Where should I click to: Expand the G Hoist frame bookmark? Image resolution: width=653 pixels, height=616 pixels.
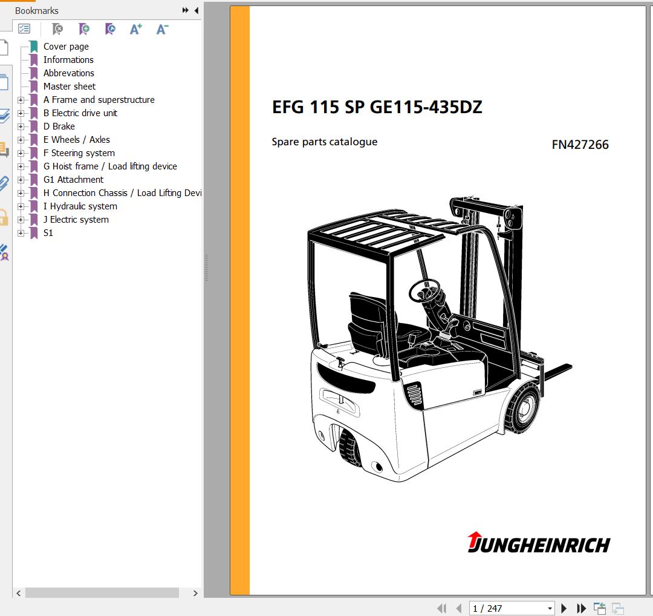tap(21, 167)
